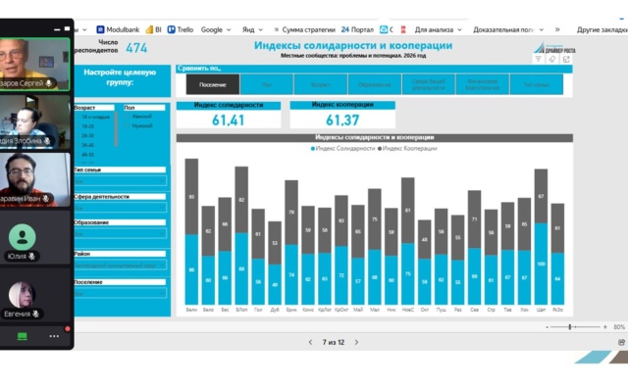This screenshot has width=628, height=387.
Task: Go to the next report page
Action: click(356, 342)
